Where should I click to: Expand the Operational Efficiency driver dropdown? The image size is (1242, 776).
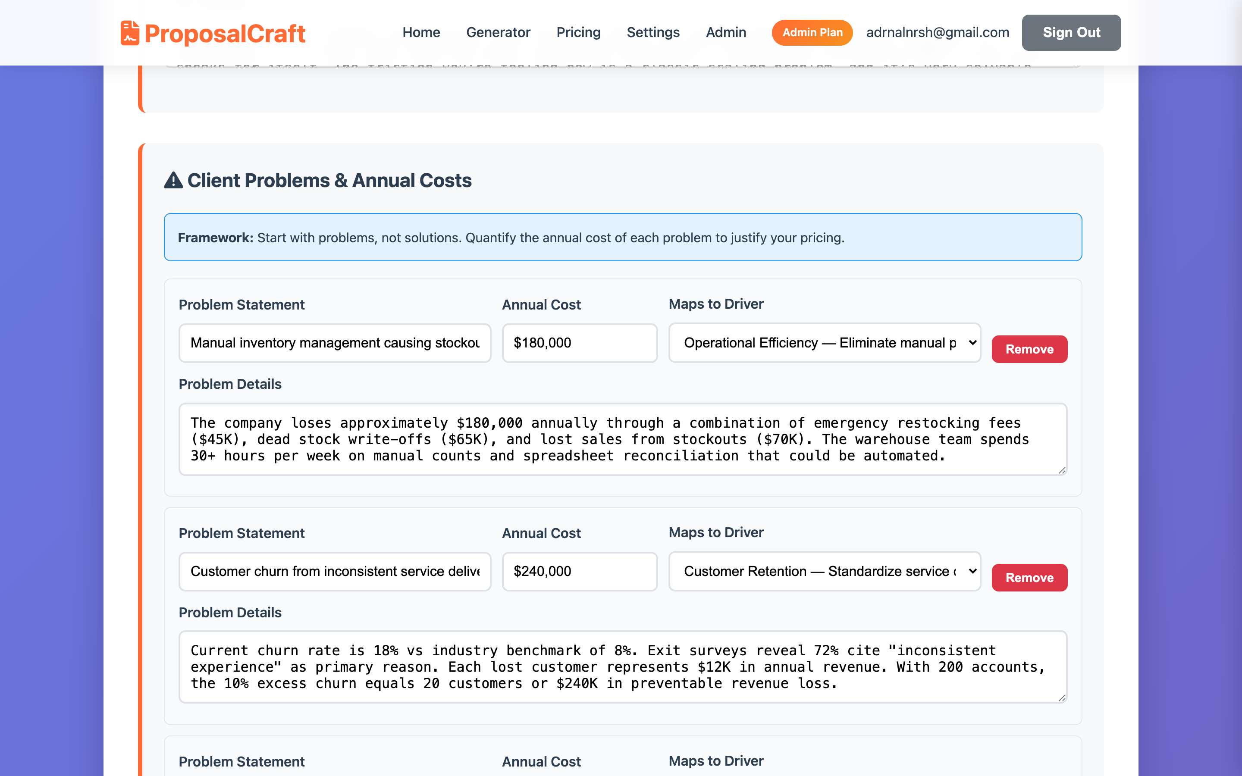tap(824, 343)
